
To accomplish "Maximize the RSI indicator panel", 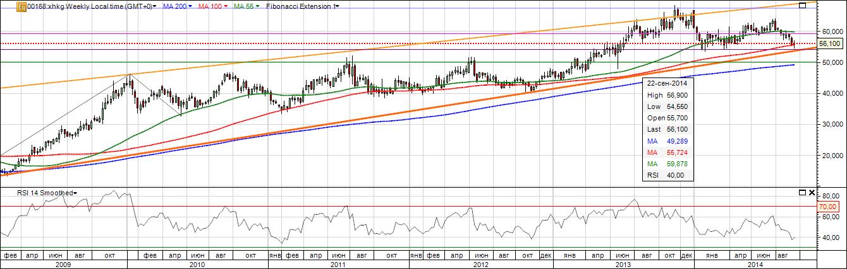I will coord(803,192).
